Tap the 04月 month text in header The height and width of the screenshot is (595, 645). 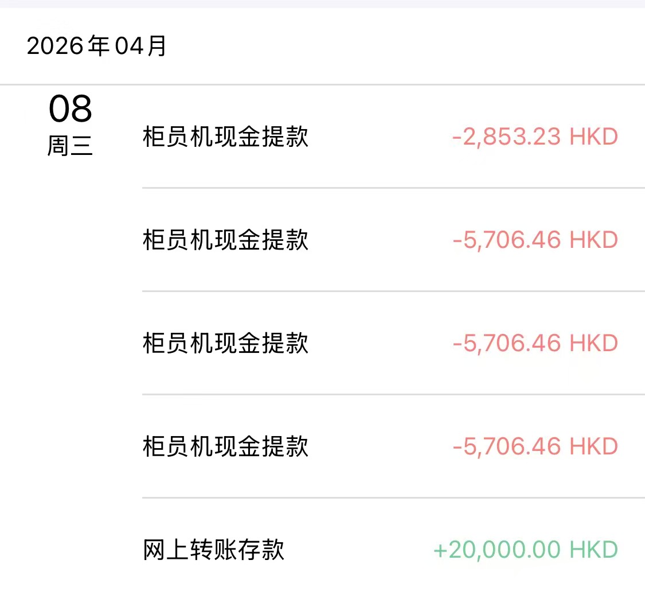point(140,46)
